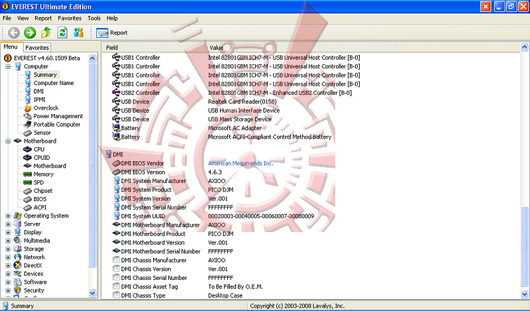The width and height of the screenshot is (530, 311).
Task: Select the Portable Computer icon
Action: 28,125
